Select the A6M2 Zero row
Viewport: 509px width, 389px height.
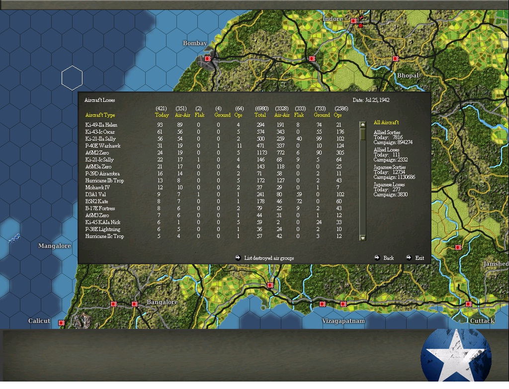pyautogui.click(x=214, y=153)
